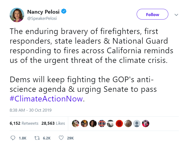This screenshot has width=189, height=144.
Task: Like the tweet with the heart icon
Action: (61, 138)
